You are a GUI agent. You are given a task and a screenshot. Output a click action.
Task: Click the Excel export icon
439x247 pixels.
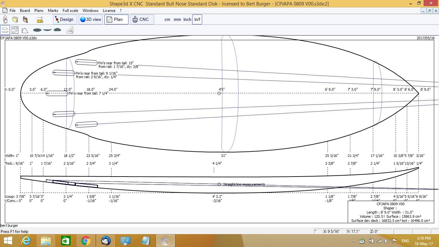pos(70,30)
